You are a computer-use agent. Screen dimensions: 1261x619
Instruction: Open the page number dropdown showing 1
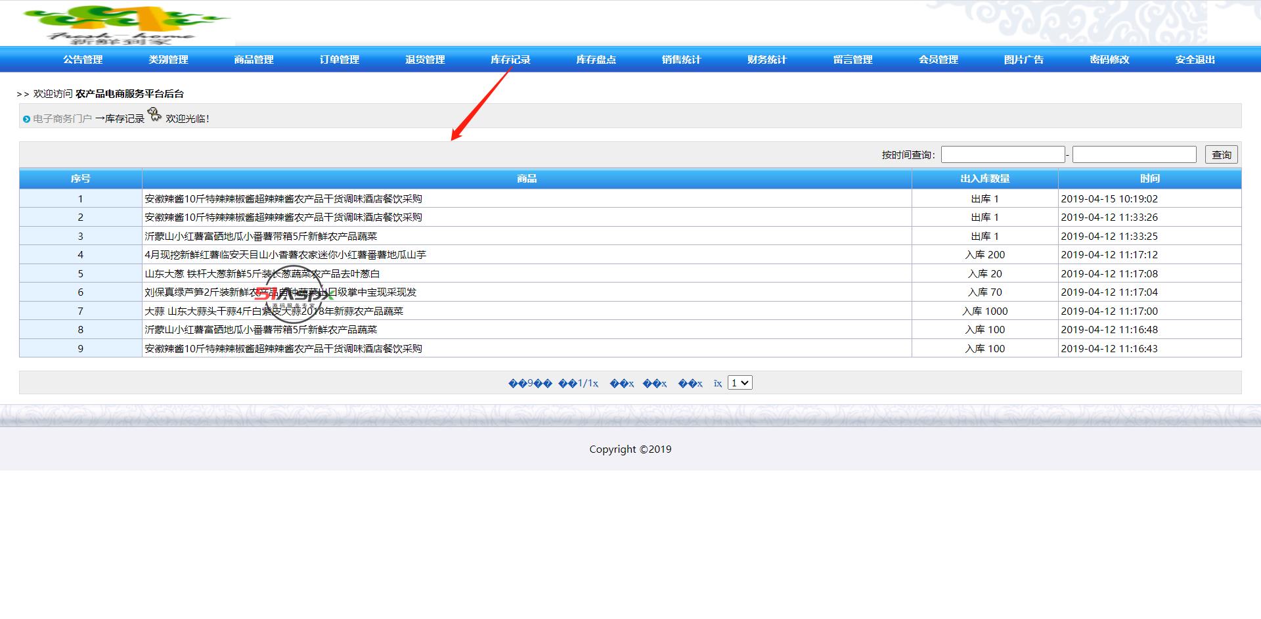(x=740, y=382)
